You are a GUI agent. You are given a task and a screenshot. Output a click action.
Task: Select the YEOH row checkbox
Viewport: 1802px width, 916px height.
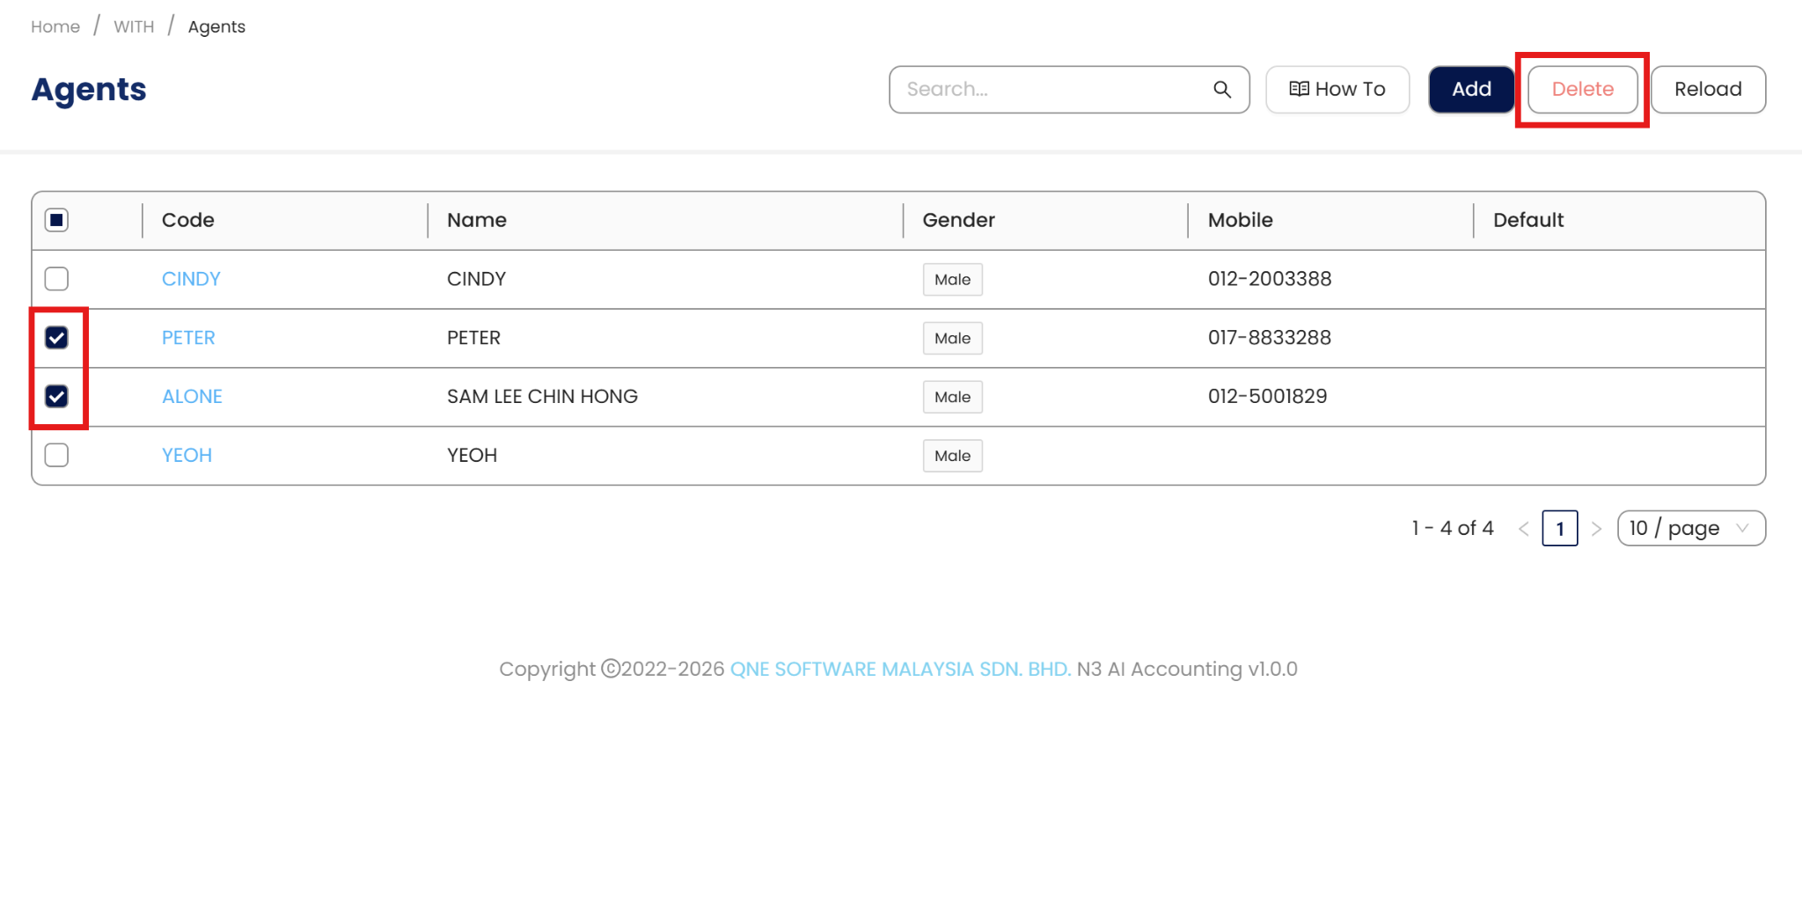click(57, 455)
